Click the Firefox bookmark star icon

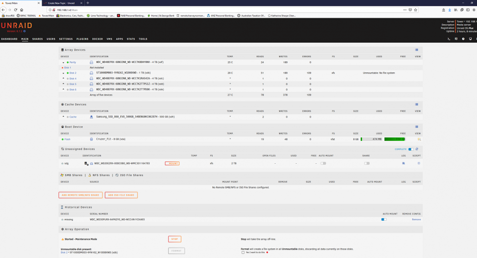tap(415, 10)
